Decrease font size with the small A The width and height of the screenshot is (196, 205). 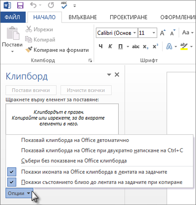173,32
